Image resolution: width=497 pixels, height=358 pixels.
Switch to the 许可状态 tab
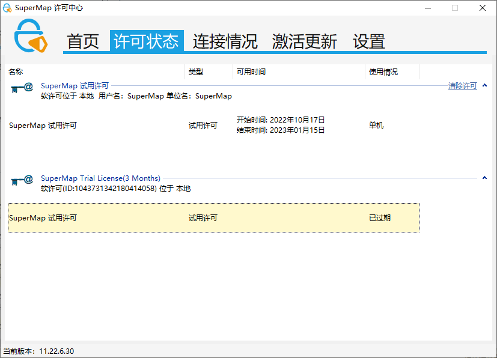click(x=147, y=41)
